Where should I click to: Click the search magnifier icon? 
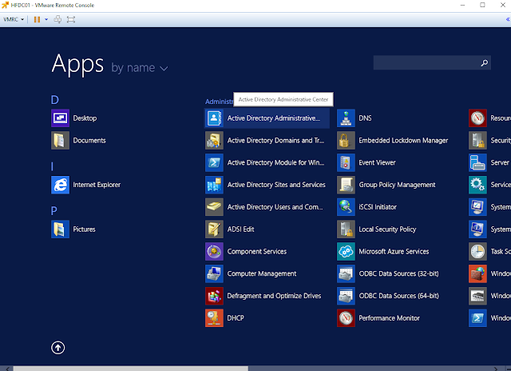pyautogui.click(x=485, y=62)
